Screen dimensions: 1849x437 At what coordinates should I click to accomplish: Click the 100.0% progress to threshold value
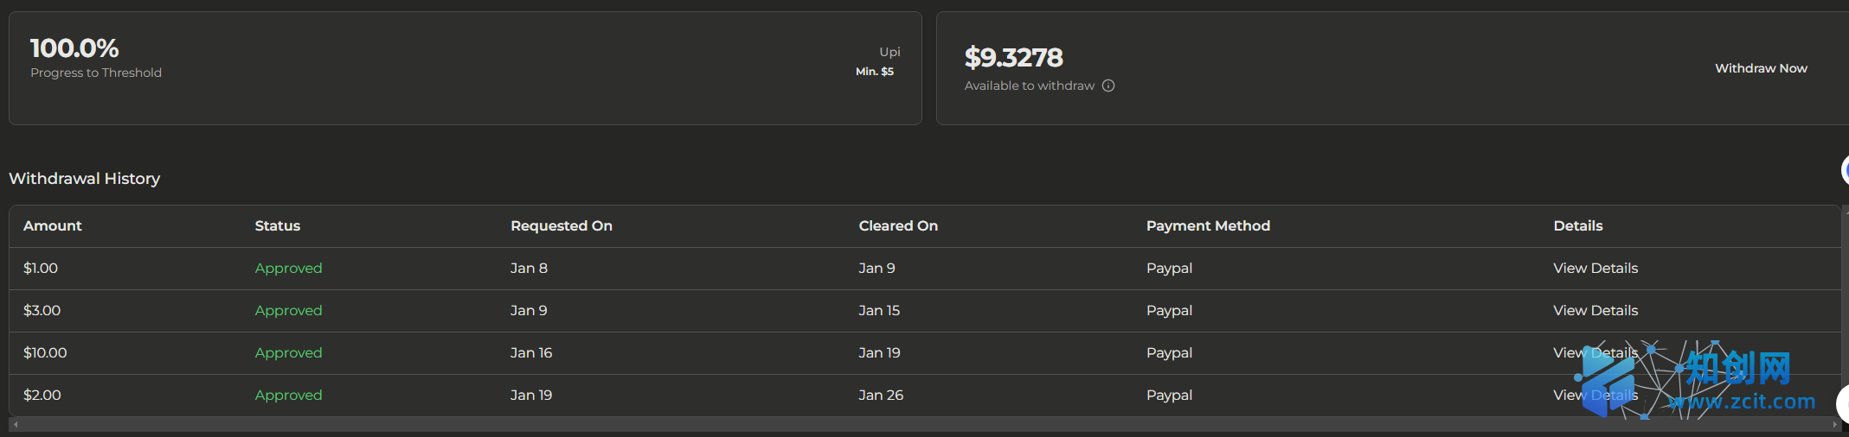[74, 48]
